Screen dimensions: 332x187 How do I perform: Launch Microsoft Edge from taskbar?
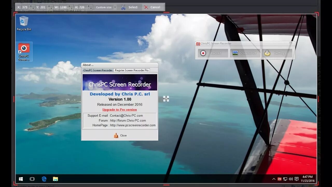point(44,179)
